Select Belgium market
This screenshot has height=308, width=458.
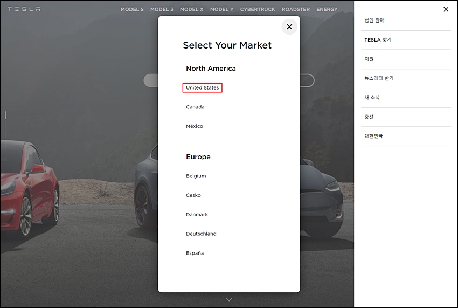pyautogui.click(x=196, y=176)
